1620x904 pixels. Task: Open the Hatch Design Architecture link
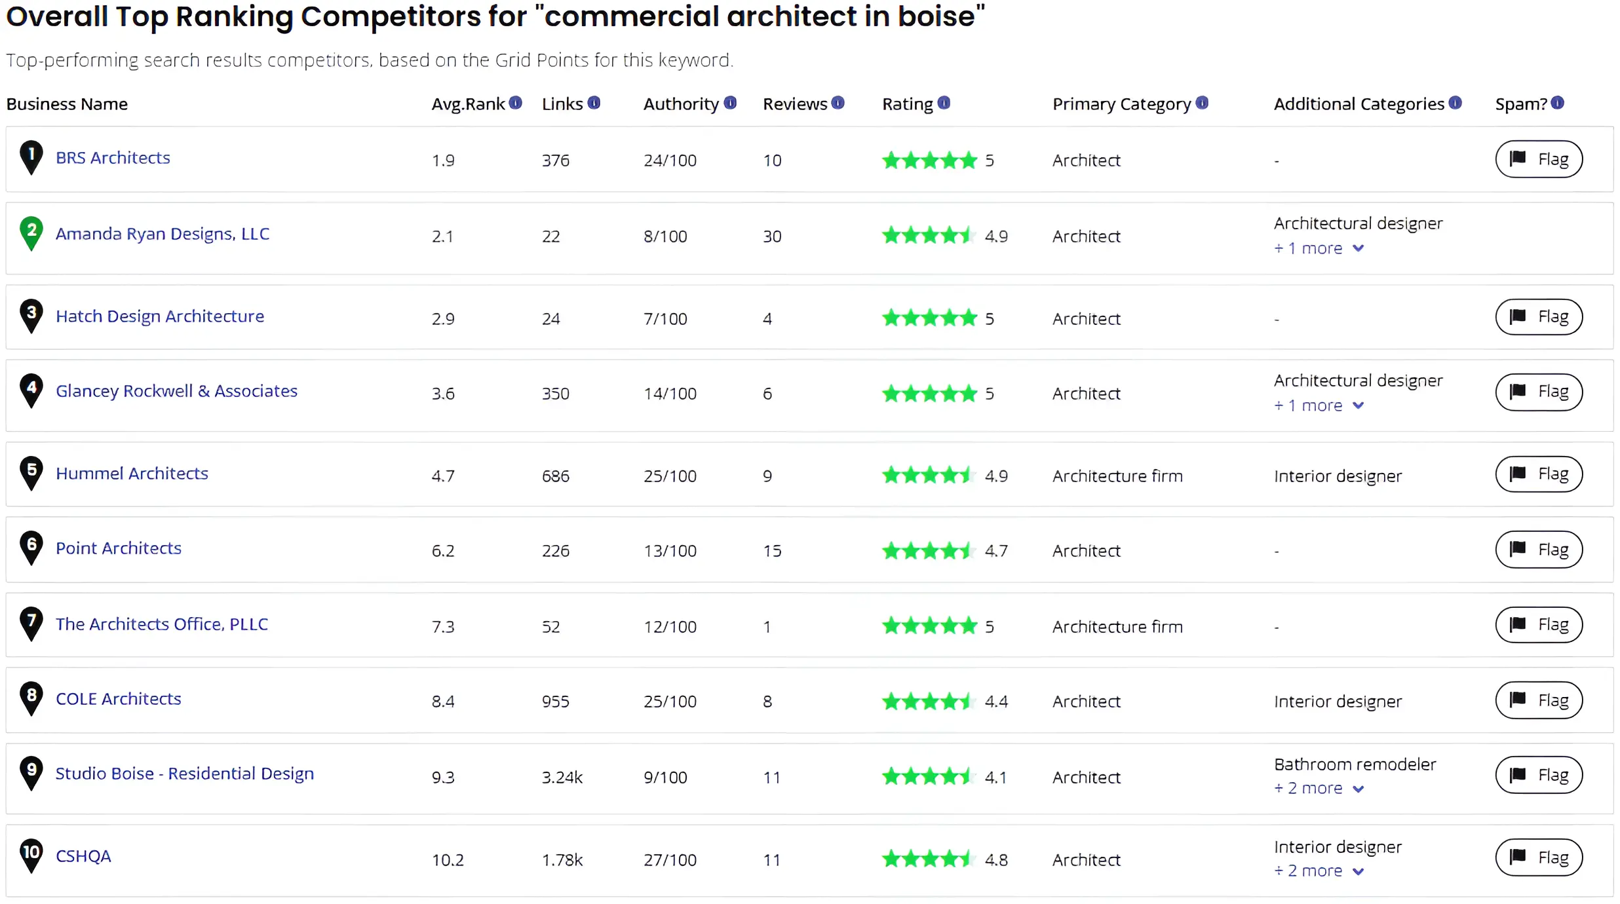160,316
